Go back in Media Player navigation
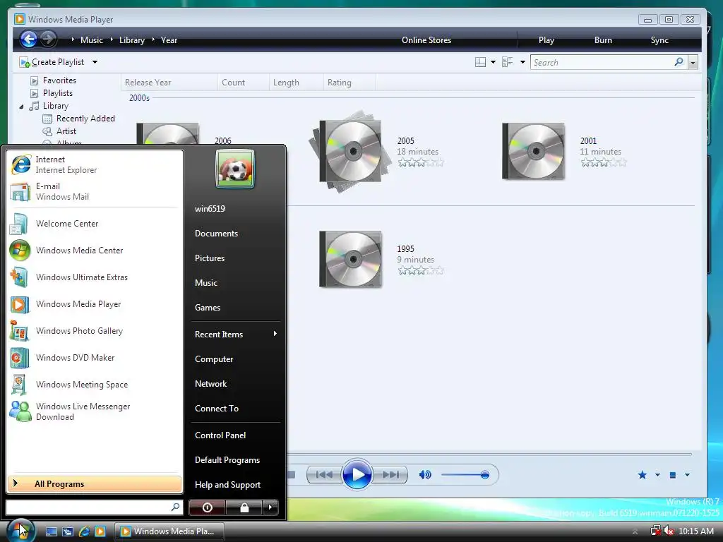 (28, 40)
